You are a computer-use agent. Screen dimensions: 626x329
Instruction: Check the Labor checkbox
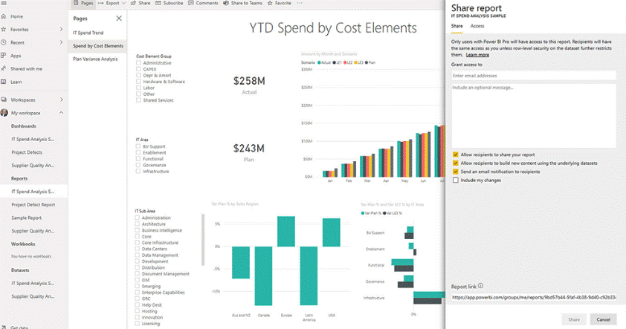138,88
